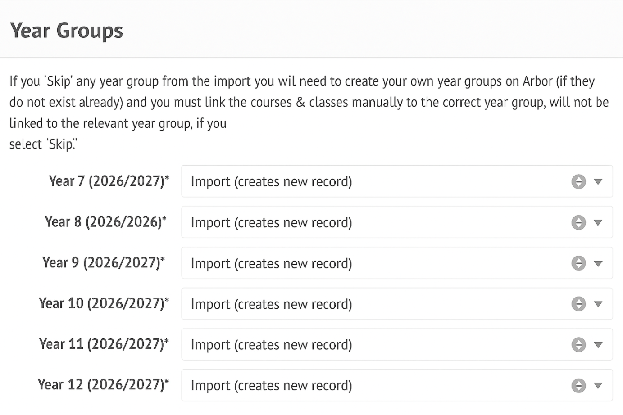The height and width of the screenshot is (415, 623).
Task: Click the 'Year 10 (2026/2027)' label
Action: 104,303
